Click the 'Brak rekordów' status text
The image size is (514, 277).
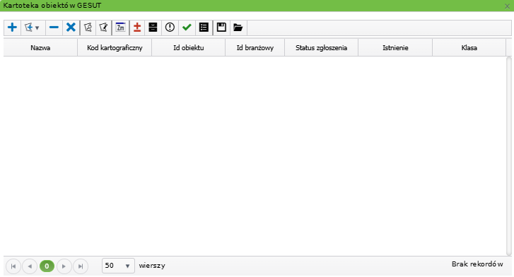[x=477, y=264]
